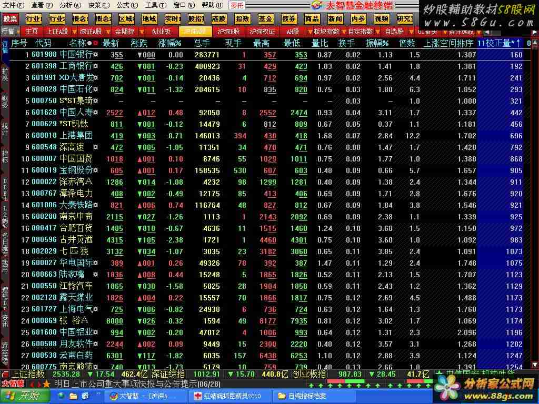Image resolution: width=539 pixels, height=404 pixels.
Task: Select the 扩展 side tab
Action: pos(5,75)
